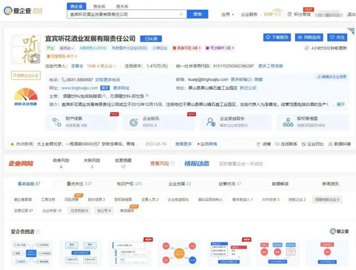This screenshot has width=356, height=270.
Task: Click the 网民关注热度 gauge
Action: pyautogui.click(x=26, y=97)
